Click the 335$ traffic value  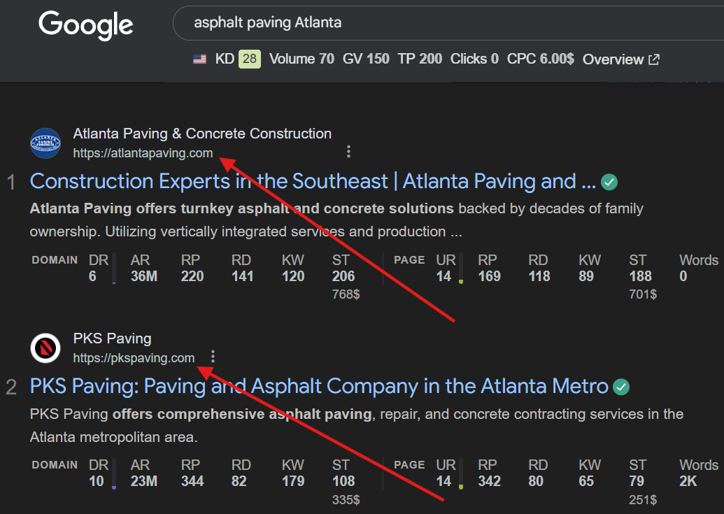[x=346, y=500]
